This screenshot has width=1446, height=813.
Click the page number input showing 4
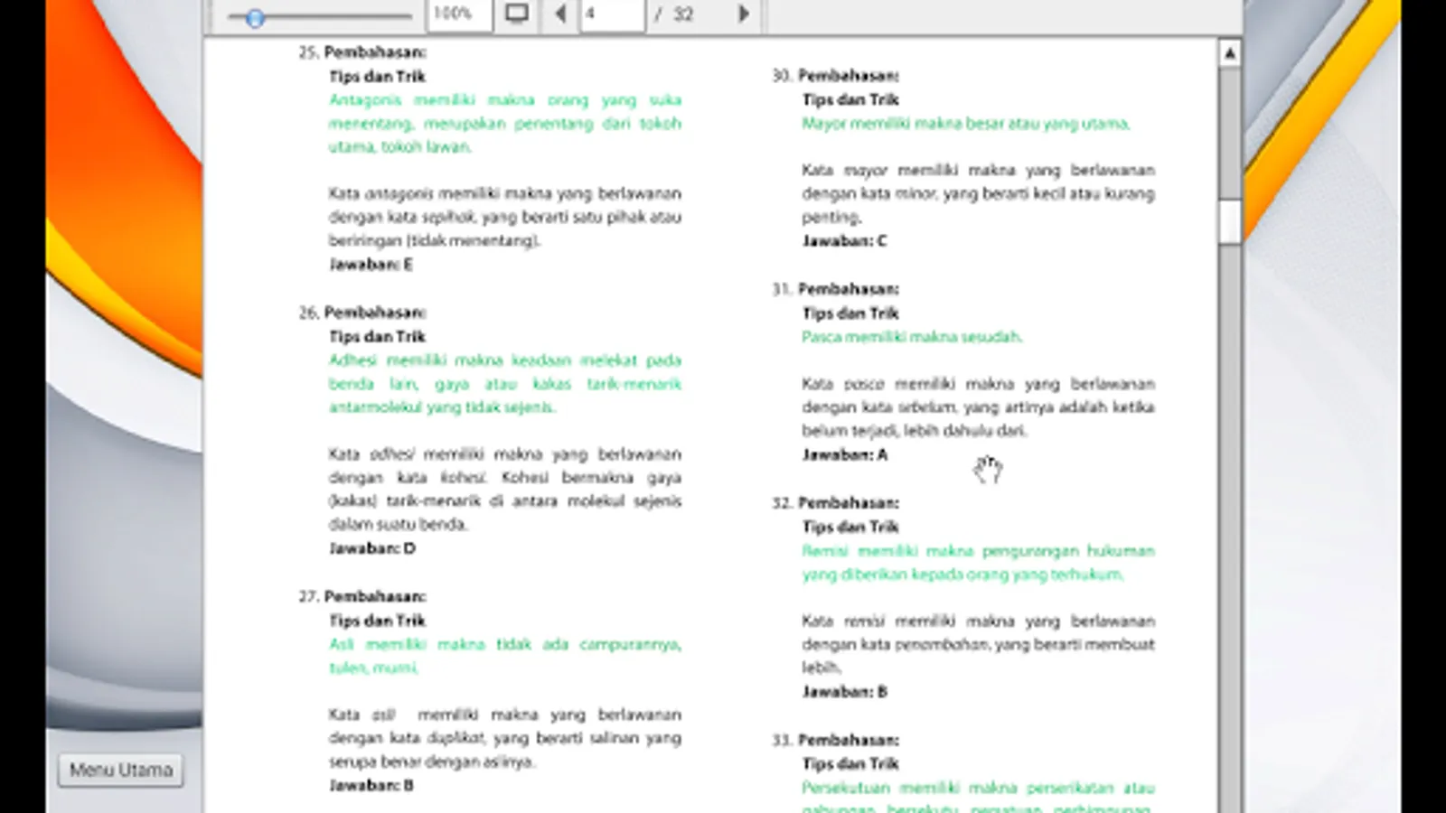(613, 14)
